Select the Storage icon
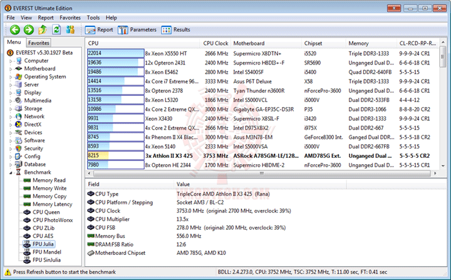 tap(19, 108)
